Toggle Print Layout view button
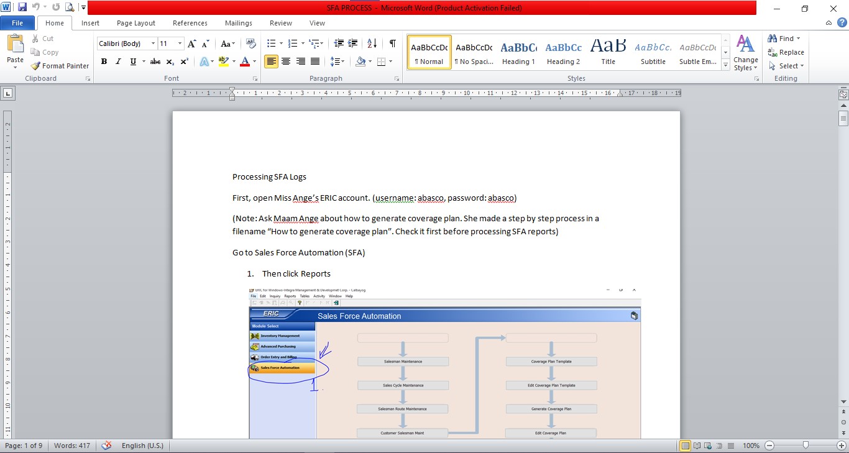 [x=686, y=446]
